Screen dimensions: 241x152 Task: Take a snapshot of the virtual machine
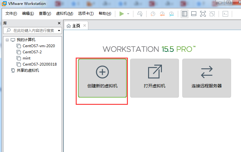click(153, 14)
